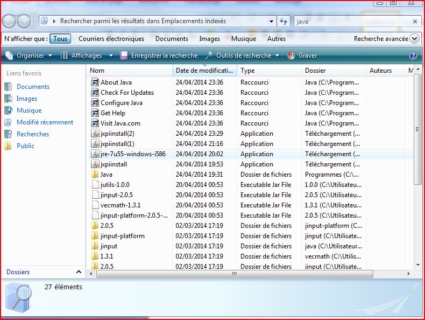Sort by Nom column header
Image resolution: width=425 pixels, height=320 pixels.
click(x=129, y=71)
